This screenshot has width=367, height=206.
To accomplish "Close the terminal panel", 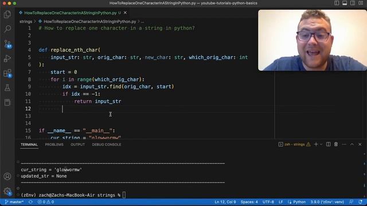I will [360, 144].
